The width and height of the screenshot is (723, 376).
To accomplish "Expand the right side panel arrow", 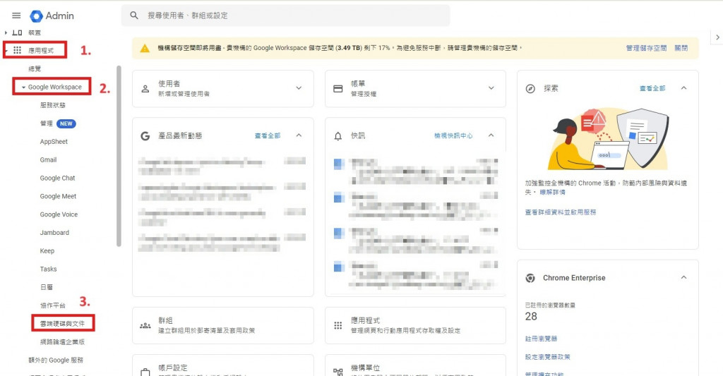I will pos(717,37).
